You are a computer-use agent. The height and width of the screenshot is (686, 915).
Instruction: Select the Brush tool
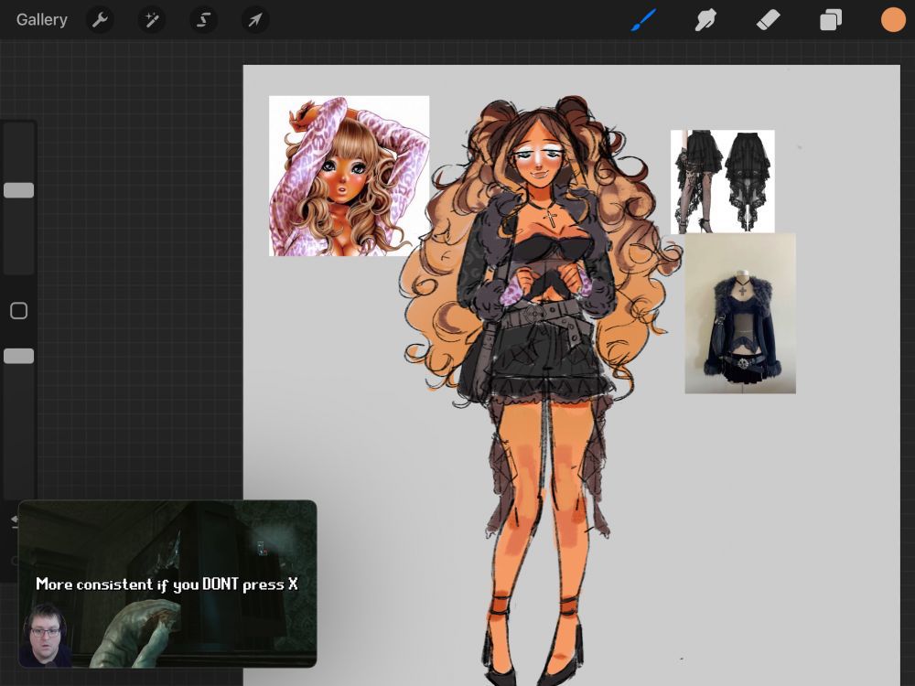tap(644, 20)
